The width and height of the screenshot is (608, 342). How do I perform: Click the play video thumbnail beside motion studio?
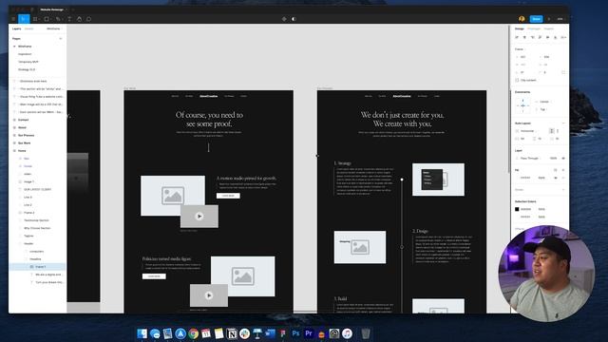pyautogui.click(x=199, y=217)
